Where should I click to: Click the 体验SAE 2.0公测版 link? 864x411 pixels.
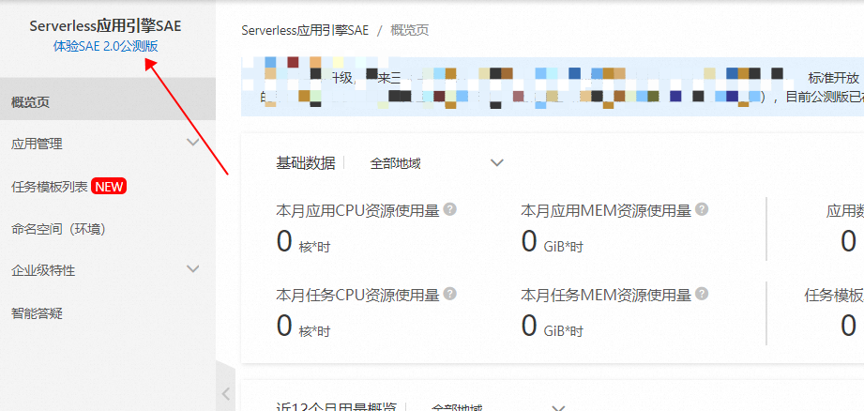[x=106, y=46]
